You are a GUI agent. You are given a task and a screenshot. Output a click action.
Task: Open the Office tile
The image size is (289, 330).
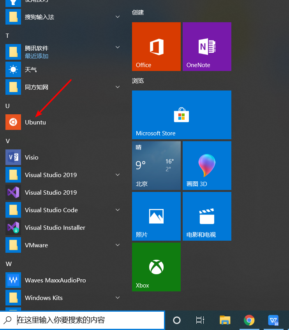click(156, 46)
